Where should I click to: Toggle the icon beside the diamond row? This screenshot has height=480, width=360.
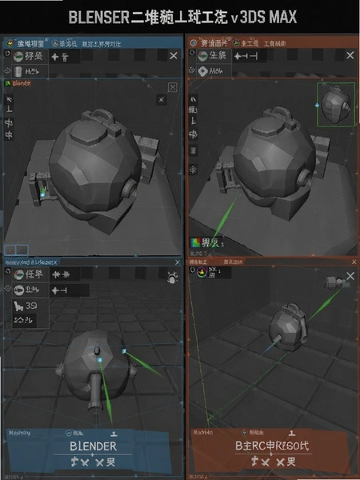(192, 70)
